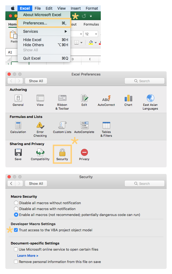Open the File menu
Screen dimensions: 172x274
click(x=38, y=8)
